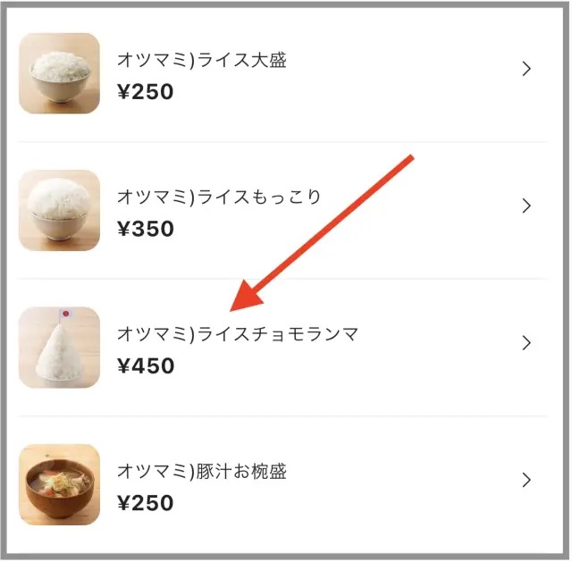572x562 pixels.
Task: Open the ライスもっこり heaped rice thumbnail
Action: (60, 210)
